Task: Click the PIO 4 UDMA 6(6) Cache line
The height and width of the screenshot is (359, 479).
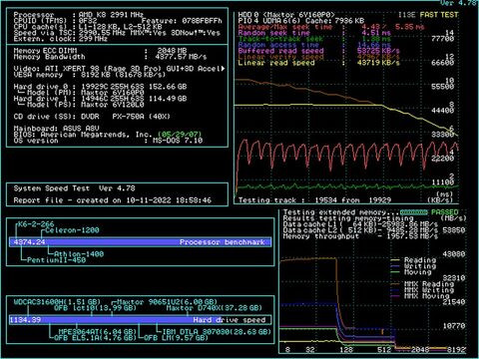Action: [301, 21]
